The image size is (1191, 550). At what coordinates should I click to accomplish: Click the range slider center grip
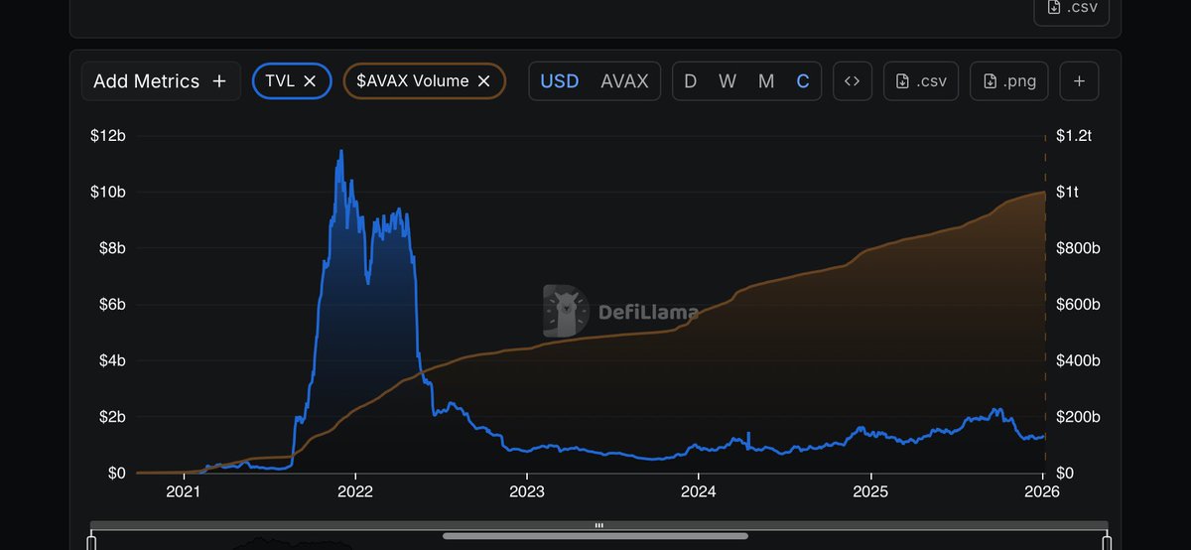[598, 525]
